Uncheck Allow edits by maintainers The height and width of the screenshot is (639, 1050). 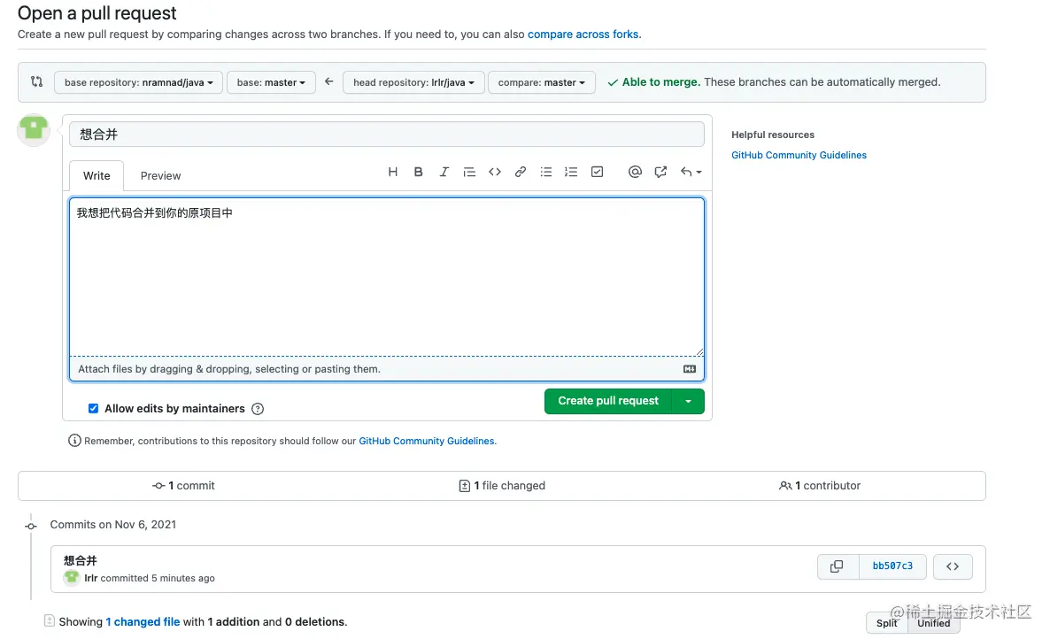point(94,409)
